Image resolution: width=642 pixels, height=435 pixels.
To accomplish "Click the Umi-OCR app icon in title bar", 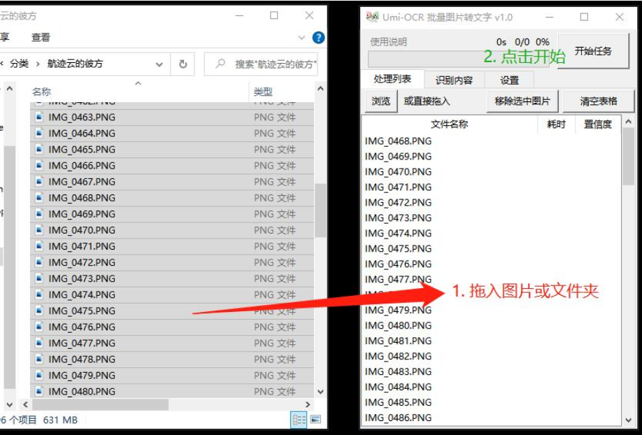I will (x=372, y=17).
